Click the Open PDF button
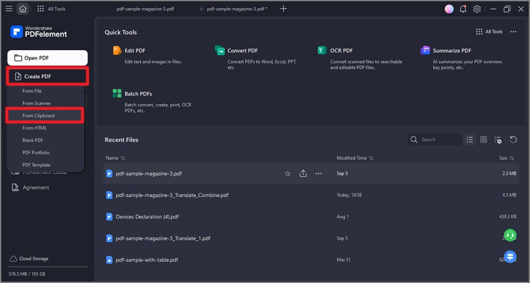 coord(47,58)
